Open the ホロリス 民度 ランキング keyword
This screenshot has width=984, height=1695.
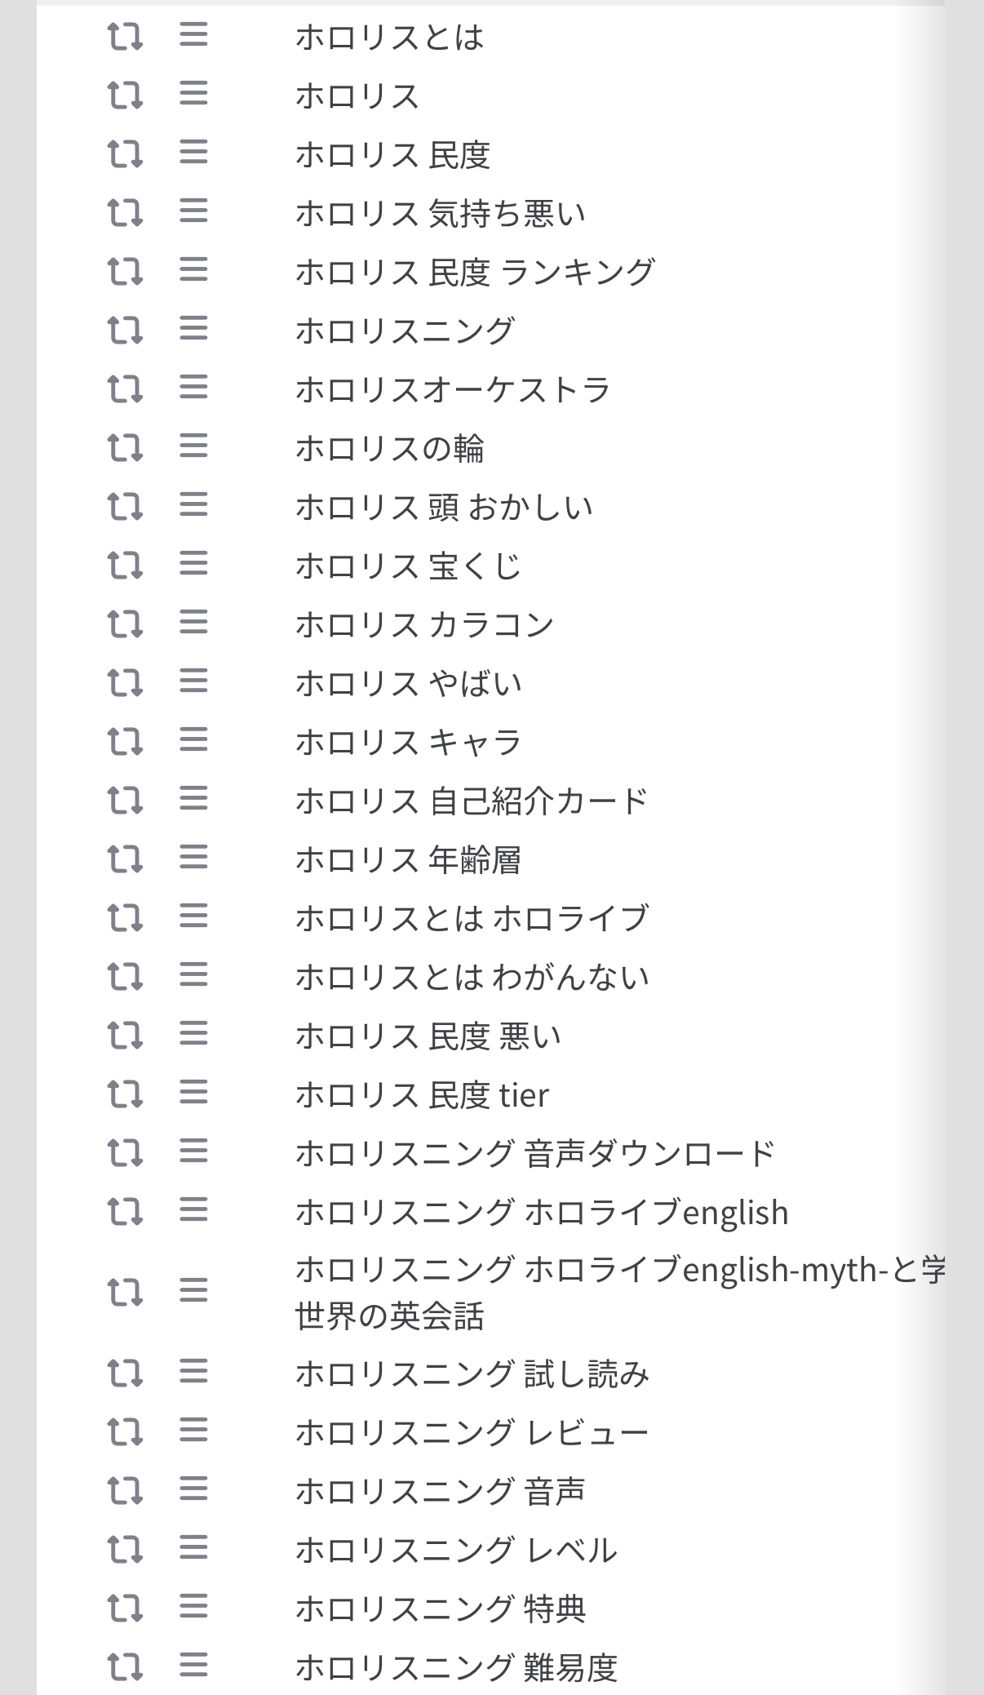coord(475,272)
